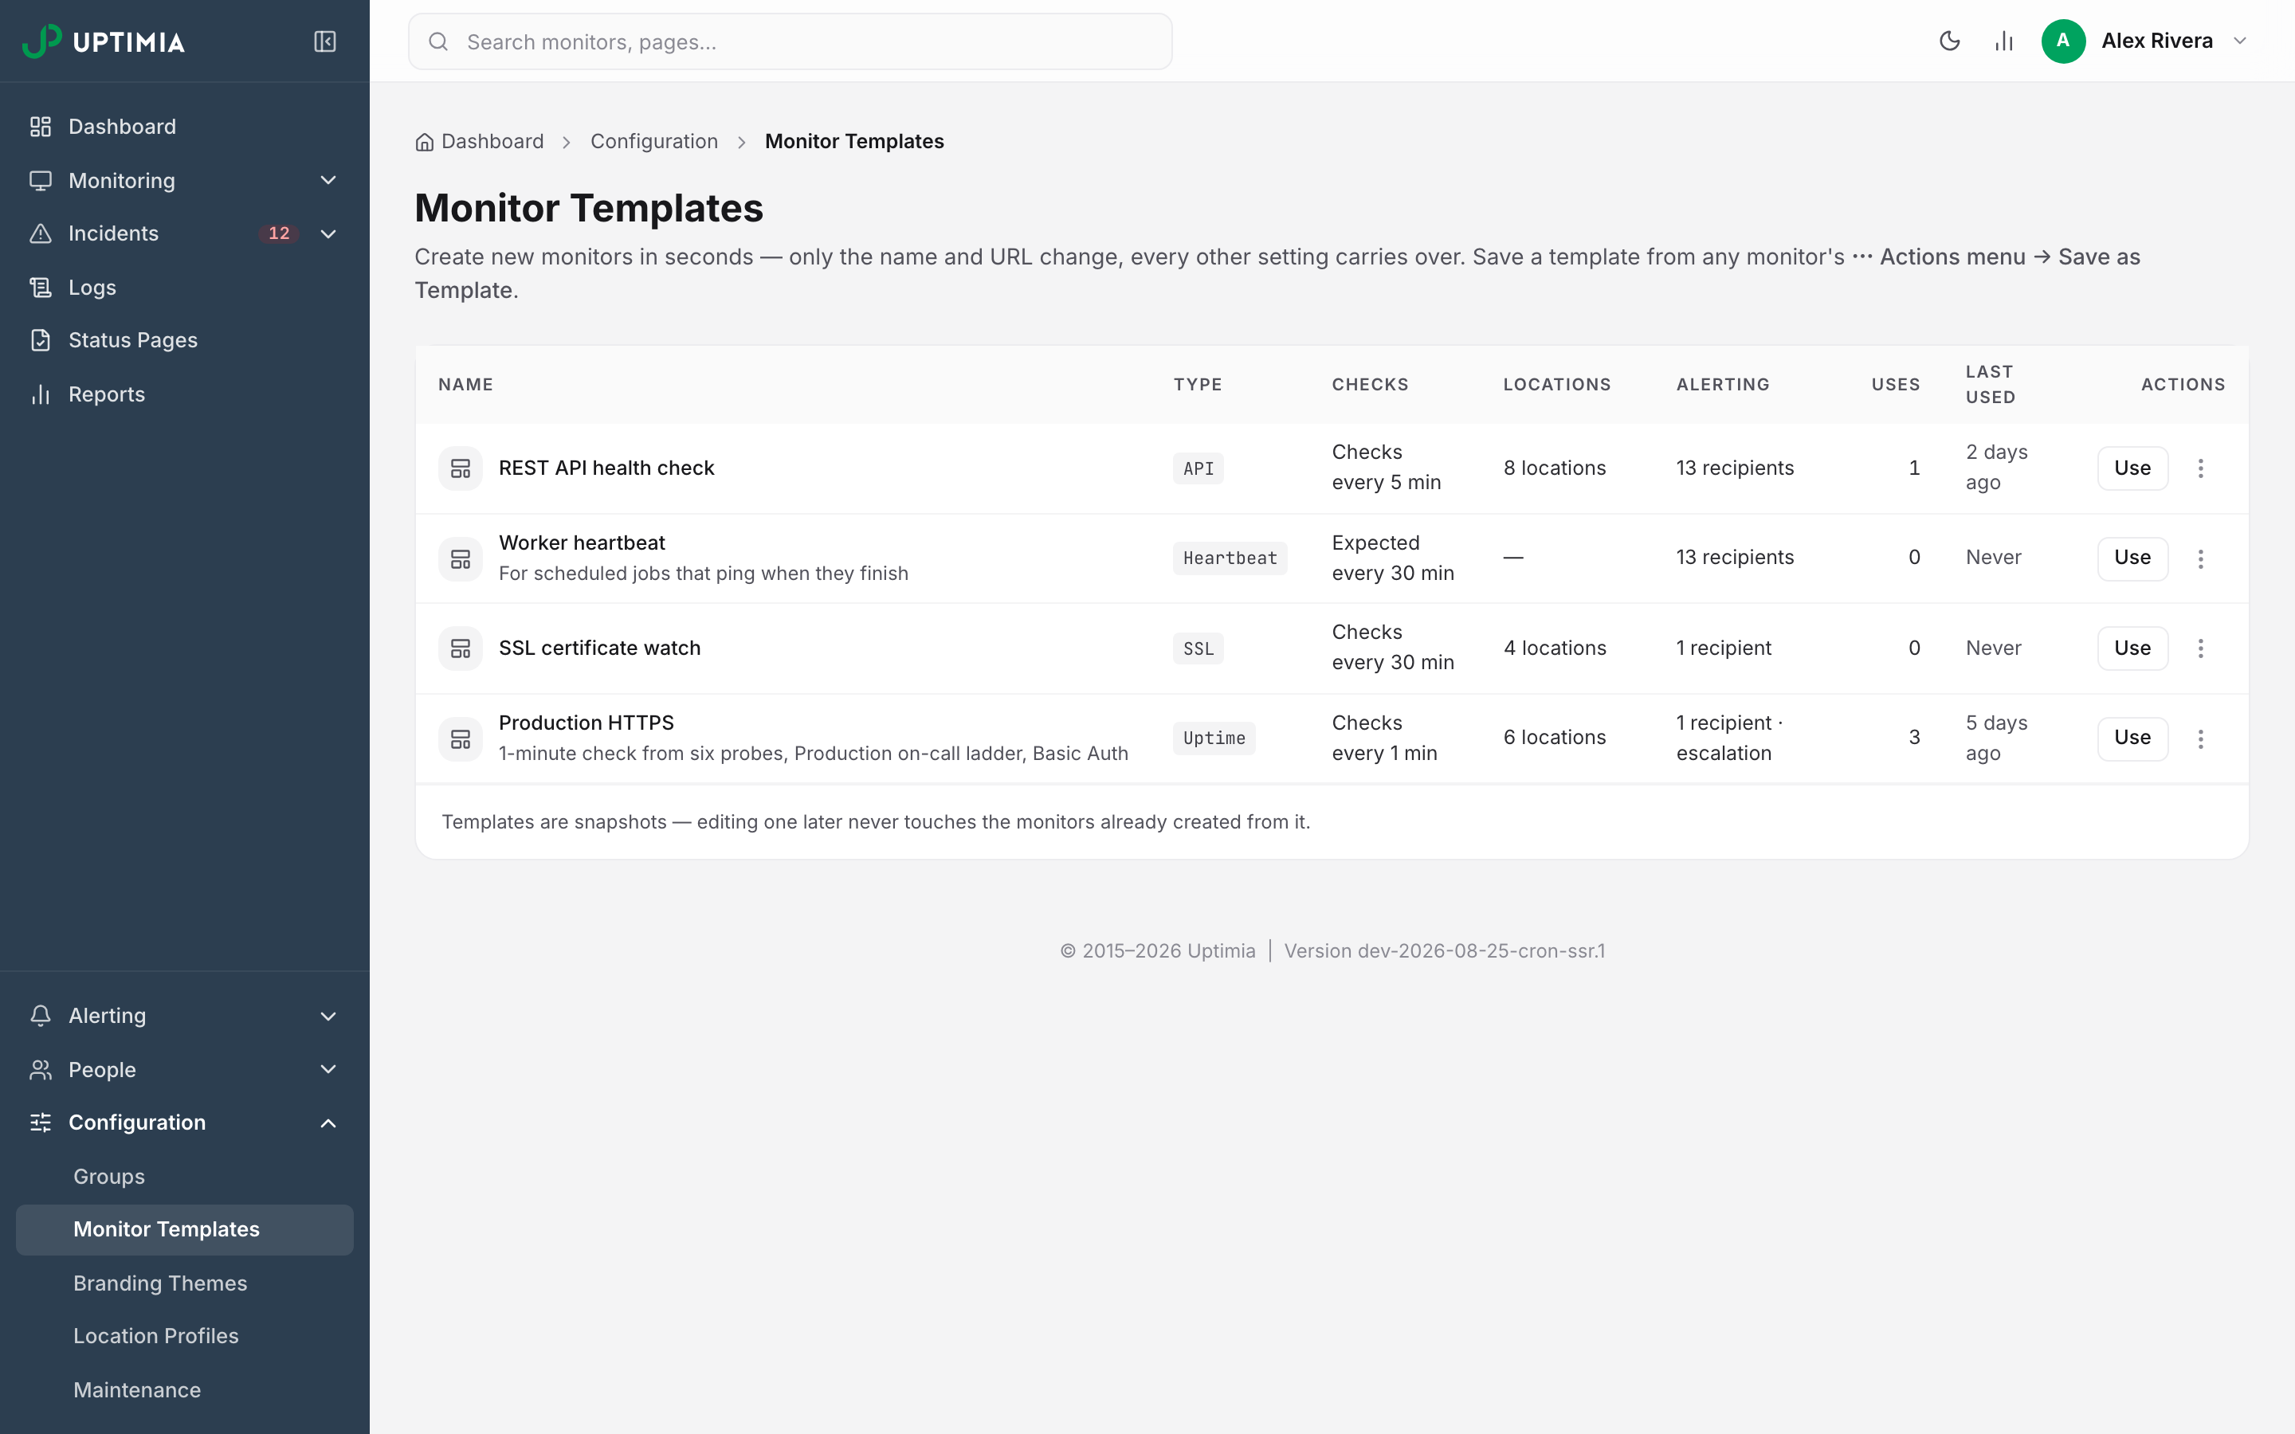Select Monitor Templates submenu item
Viewport: 2295px width, 1434px height.
[185, 1229]
